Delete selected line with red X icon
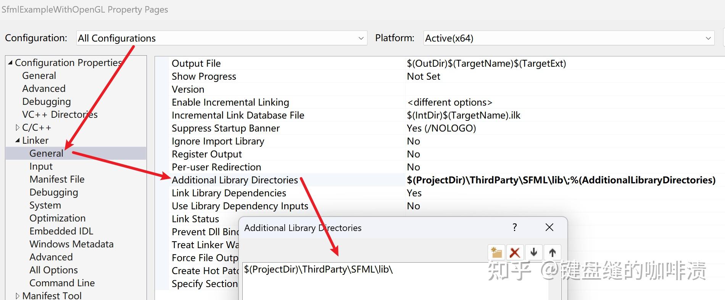Screen dimensions: 725x300 (x=515, y=252)
